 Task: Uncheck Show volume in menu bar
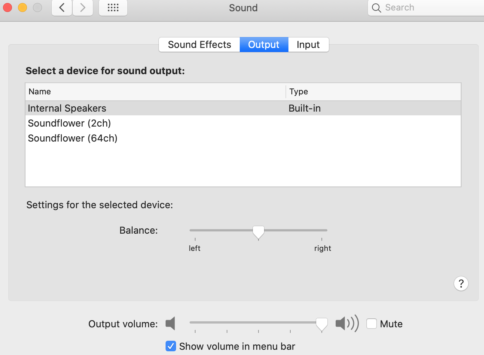tap(171, 346)
